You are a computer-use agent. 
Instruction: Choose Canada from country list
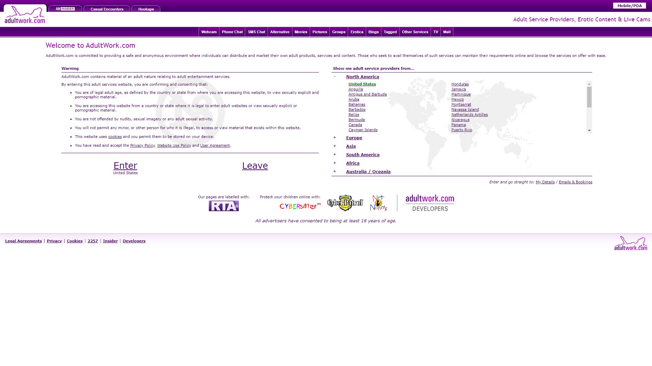355,125
